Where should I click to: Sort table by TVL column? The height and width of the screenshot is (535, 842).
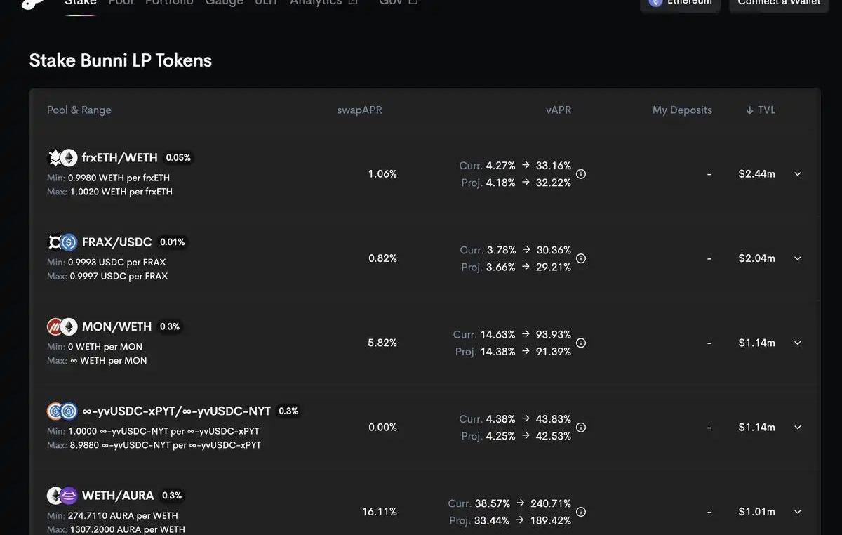pos(761,110)
